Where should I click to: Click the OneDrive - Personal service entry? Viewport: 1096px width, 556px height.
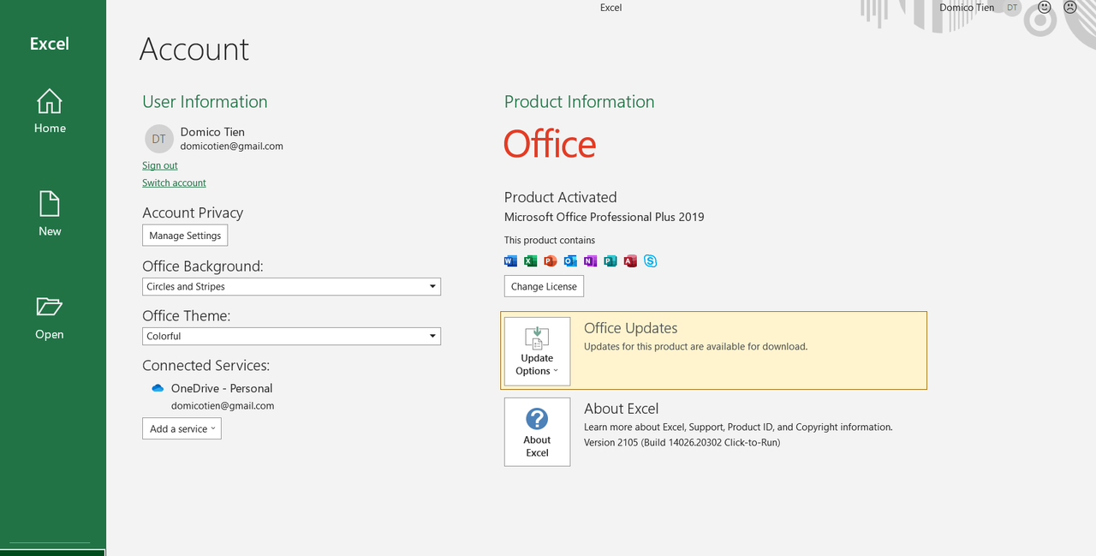click(x=222, y=388)
